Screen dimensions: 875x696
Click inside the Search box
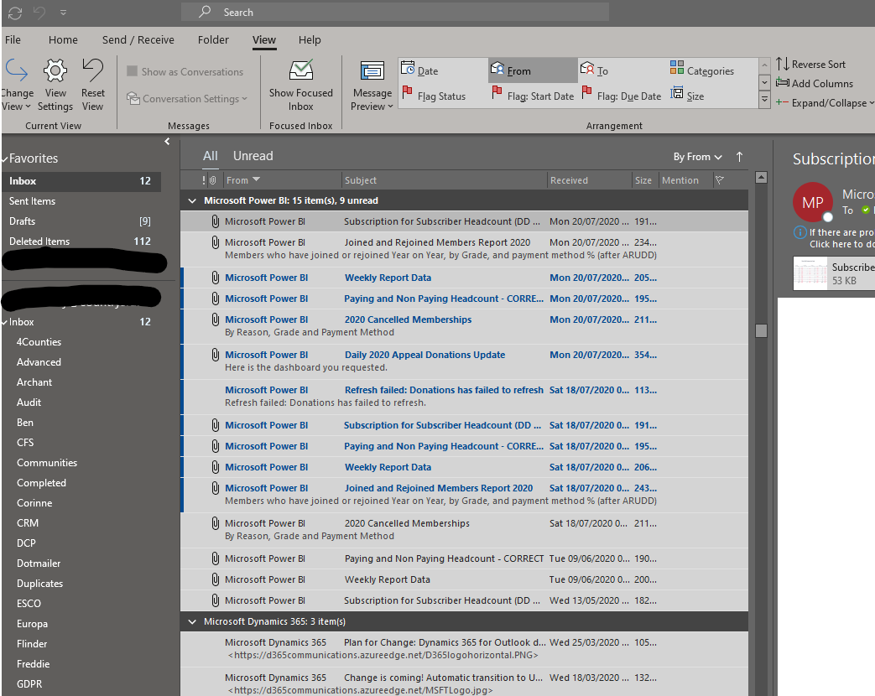pos(395,13)
